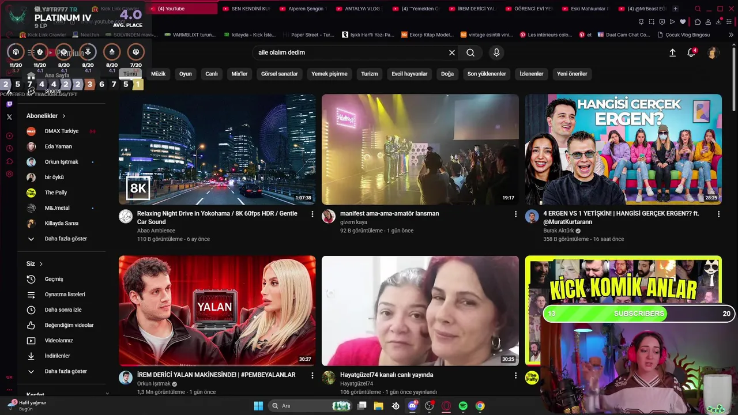Open browser extensions puzzle icon
The width and height of the screenshot is (738, 415).
pyautogui.click(x=698, y=22)
